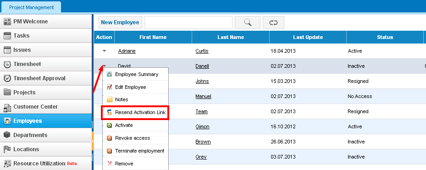
Task: Open the Curtis last name link
Action: coord(202,51)
